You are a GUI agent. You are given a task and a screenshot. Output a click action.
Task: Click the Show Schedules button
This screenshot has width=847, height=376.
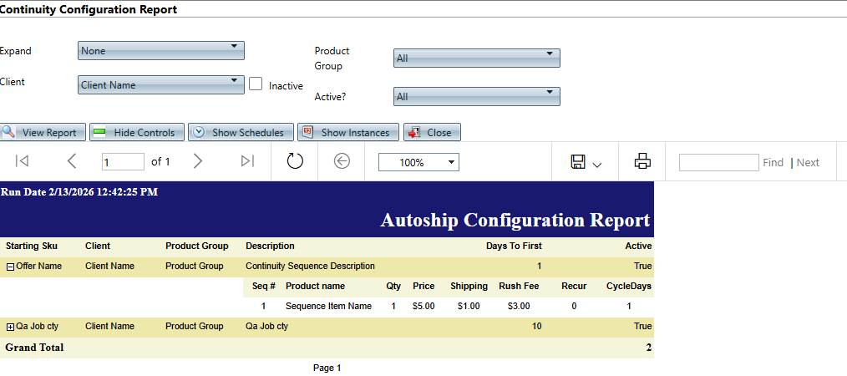241,132
